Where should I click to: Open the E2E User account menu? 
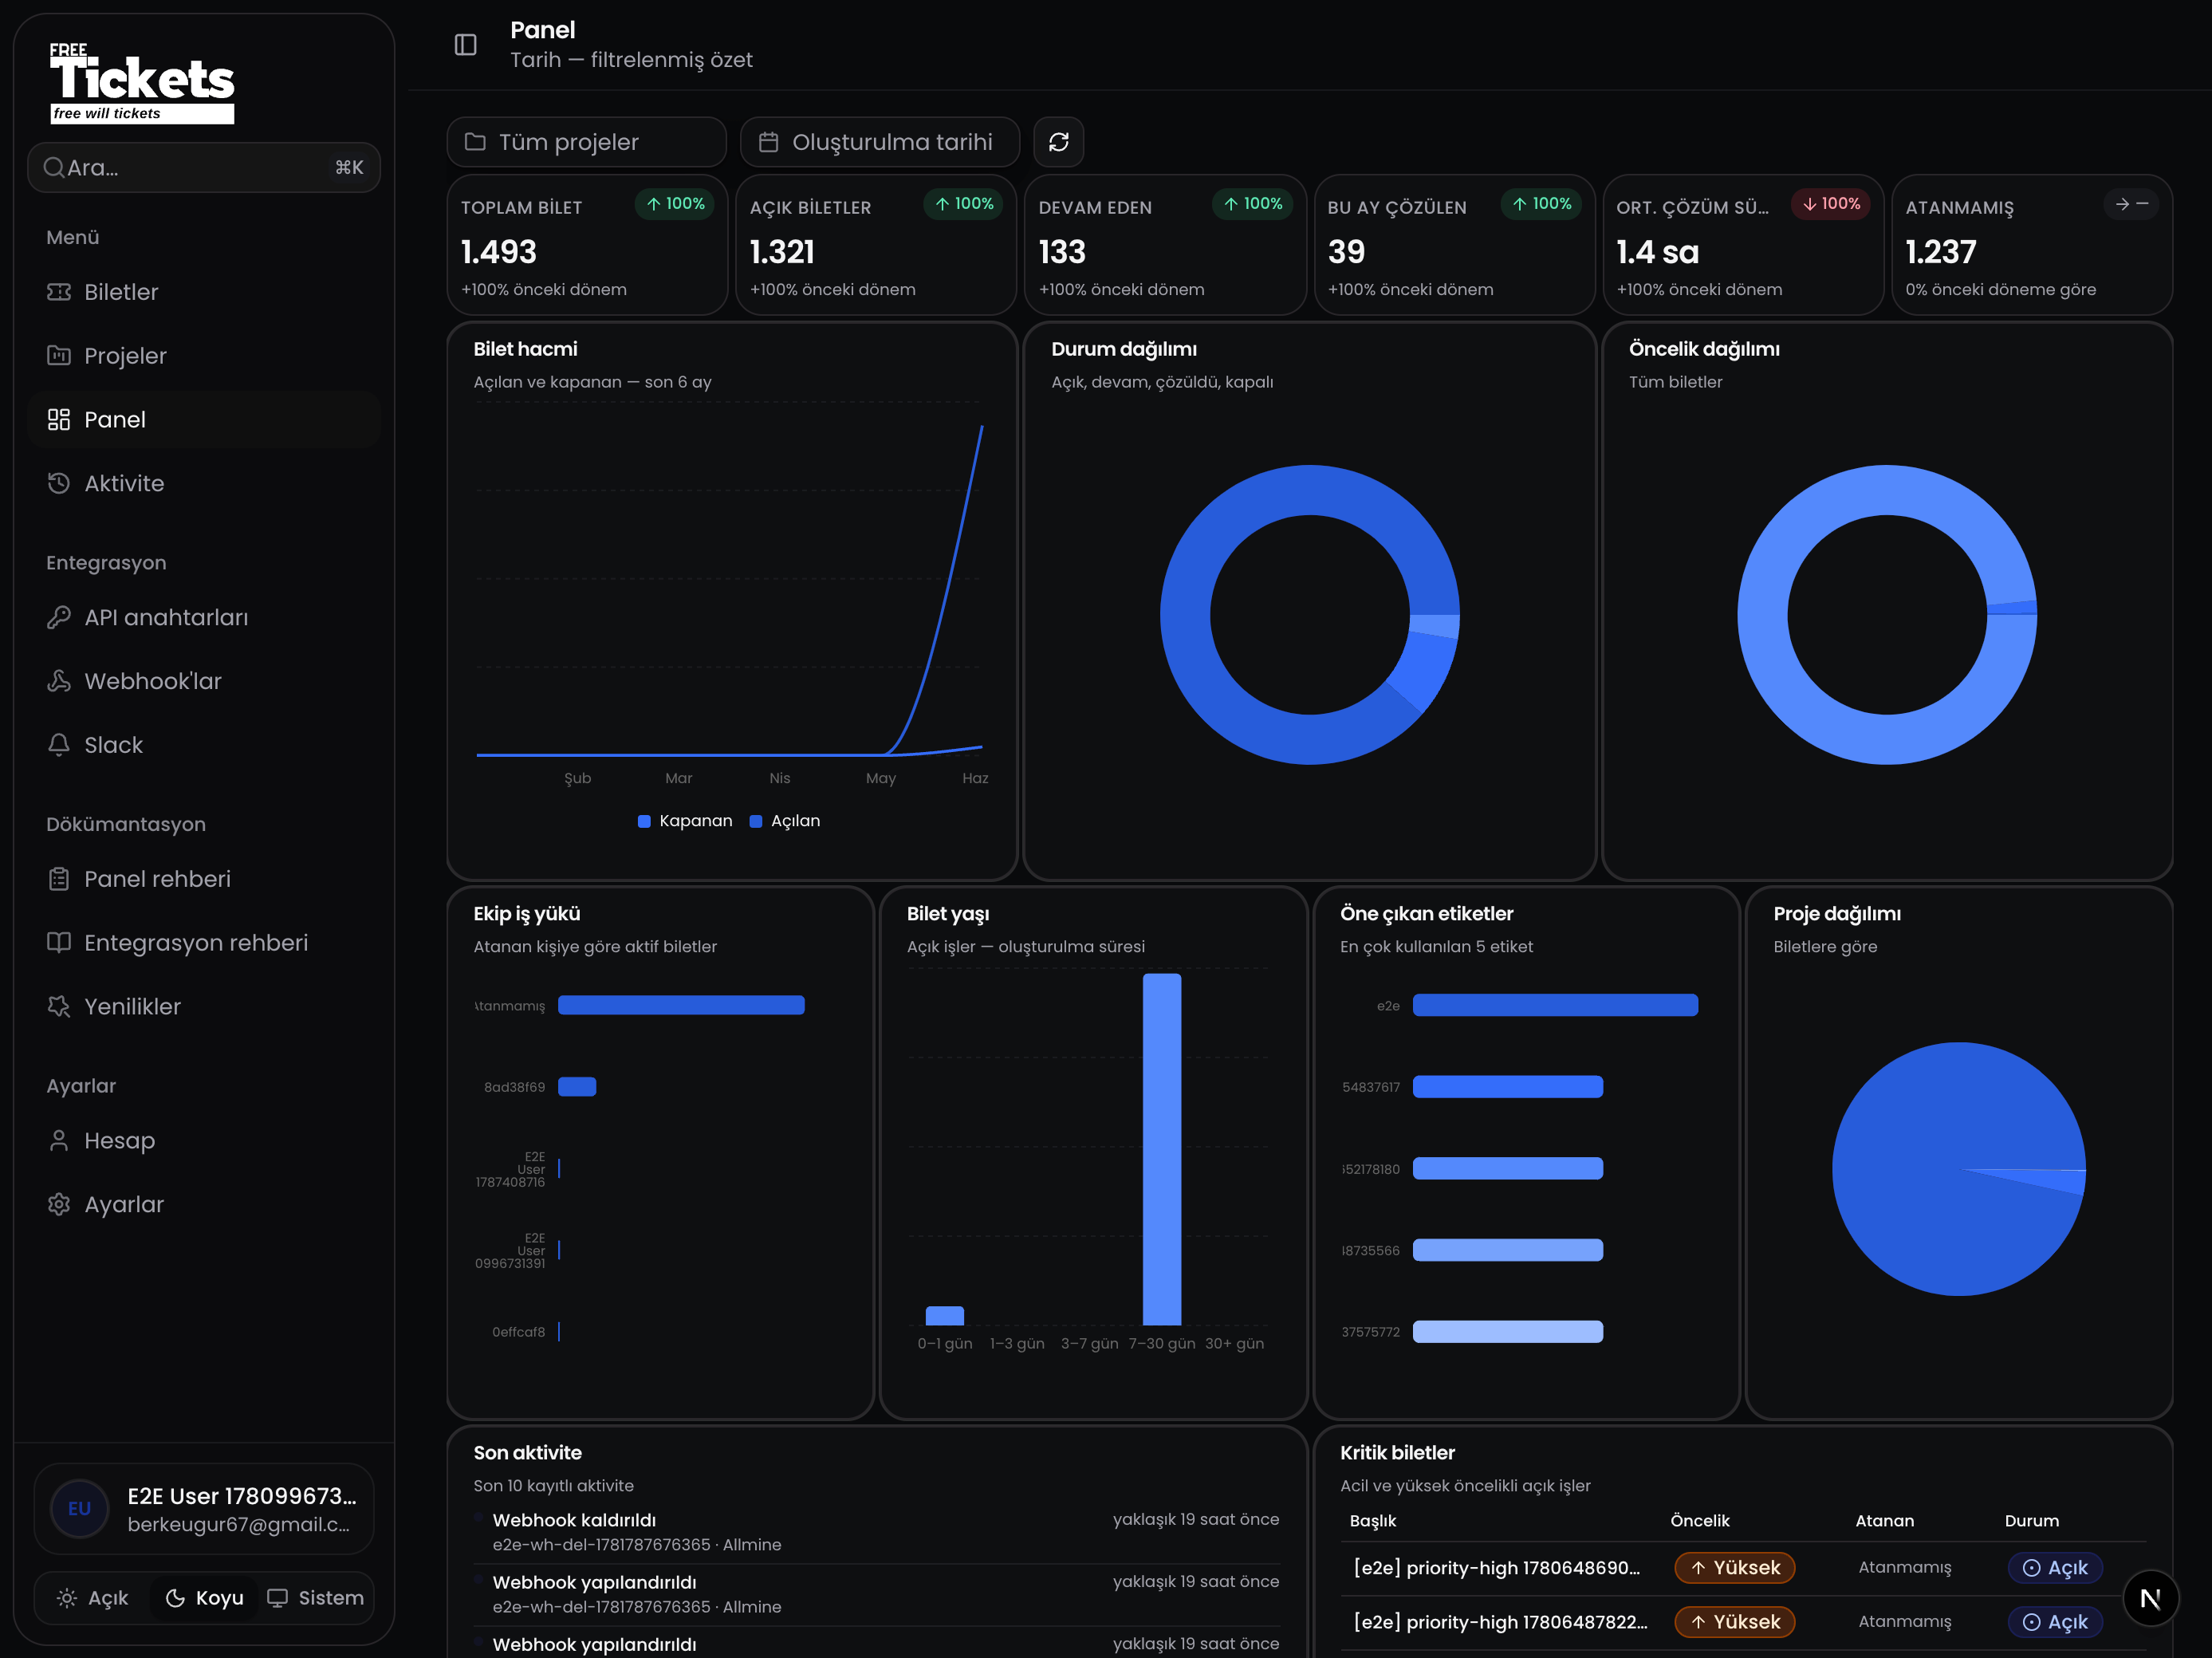pos(204,1509)
